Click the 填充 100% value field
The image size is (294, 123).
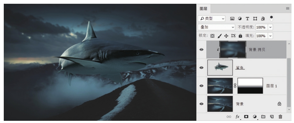point(262,36)
